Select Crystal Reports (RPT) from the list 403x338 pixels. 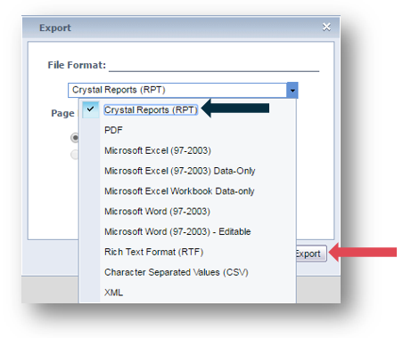pyautogui.click(x=151, y=109)
